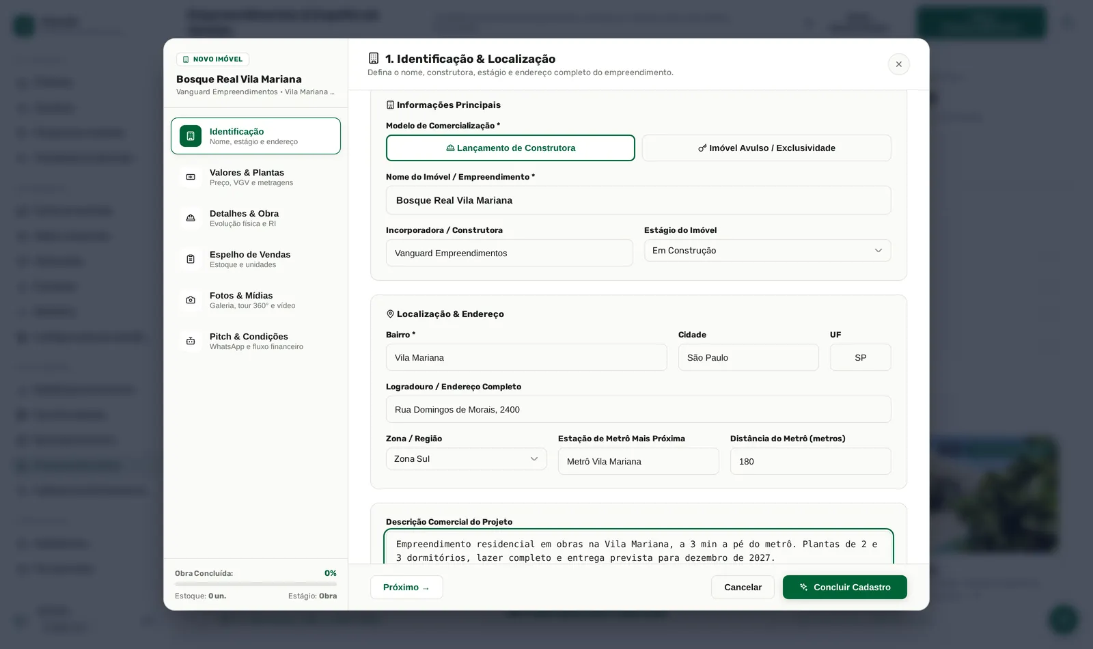Click the Nome do Imóvel input field
The height and width of the screenshot is (649, 1093).
point(639,200)
